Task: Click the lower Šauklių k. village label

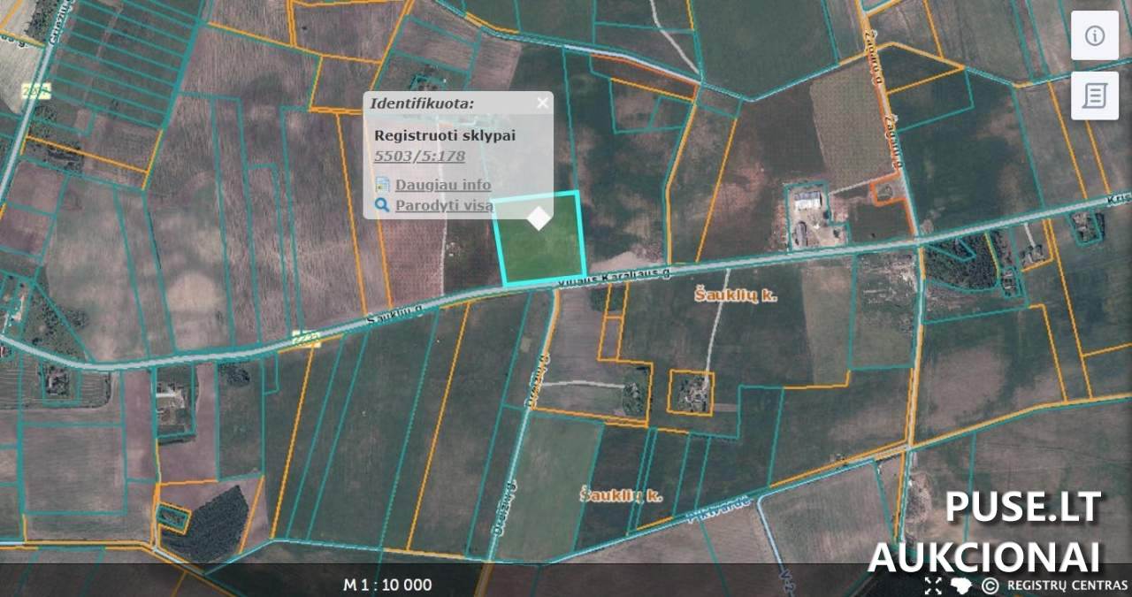Action: click(621, 494)
